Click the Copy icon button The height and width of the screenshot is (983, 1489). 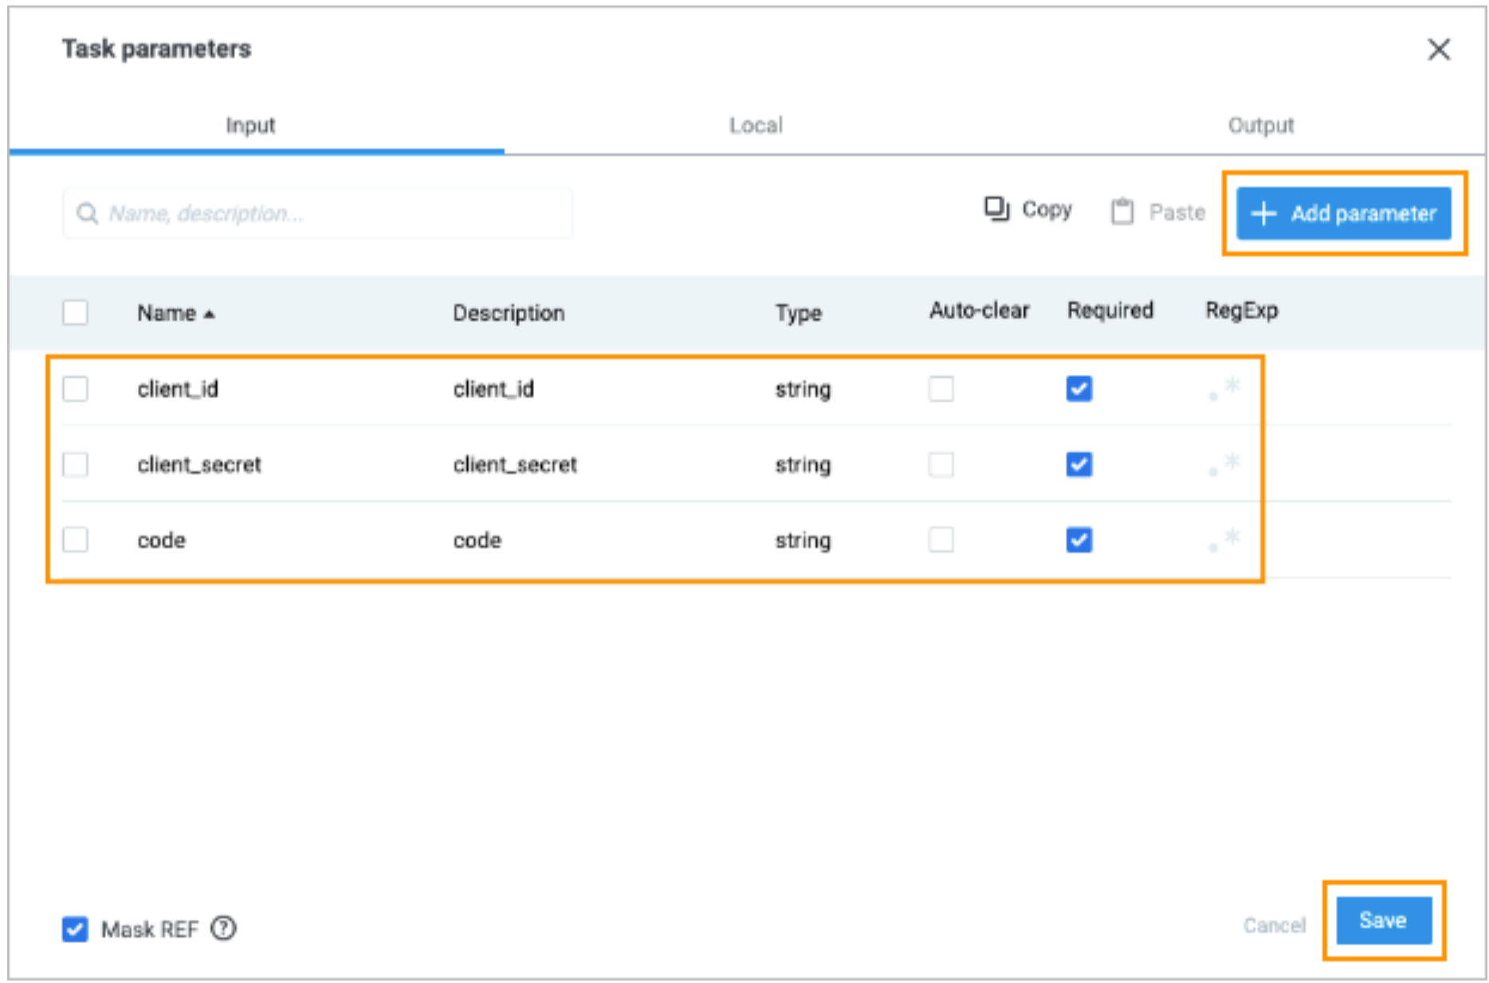click(x=1027, y=210)
